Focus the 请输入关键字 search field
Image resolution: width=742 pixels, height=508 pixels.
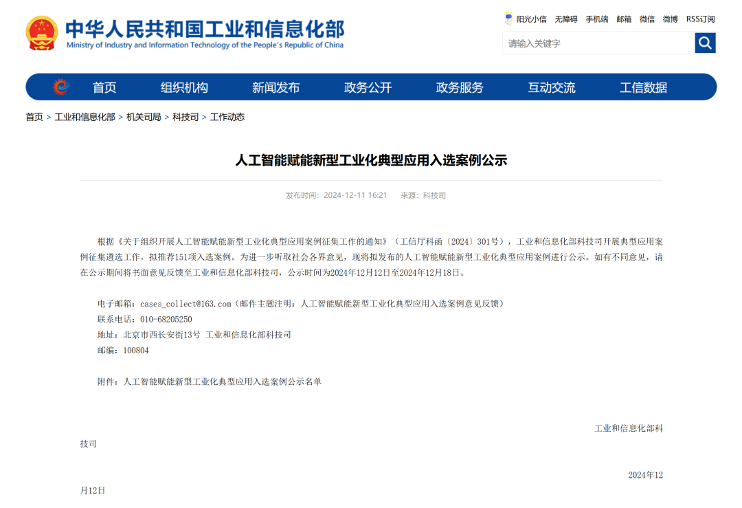coord(598,43)
